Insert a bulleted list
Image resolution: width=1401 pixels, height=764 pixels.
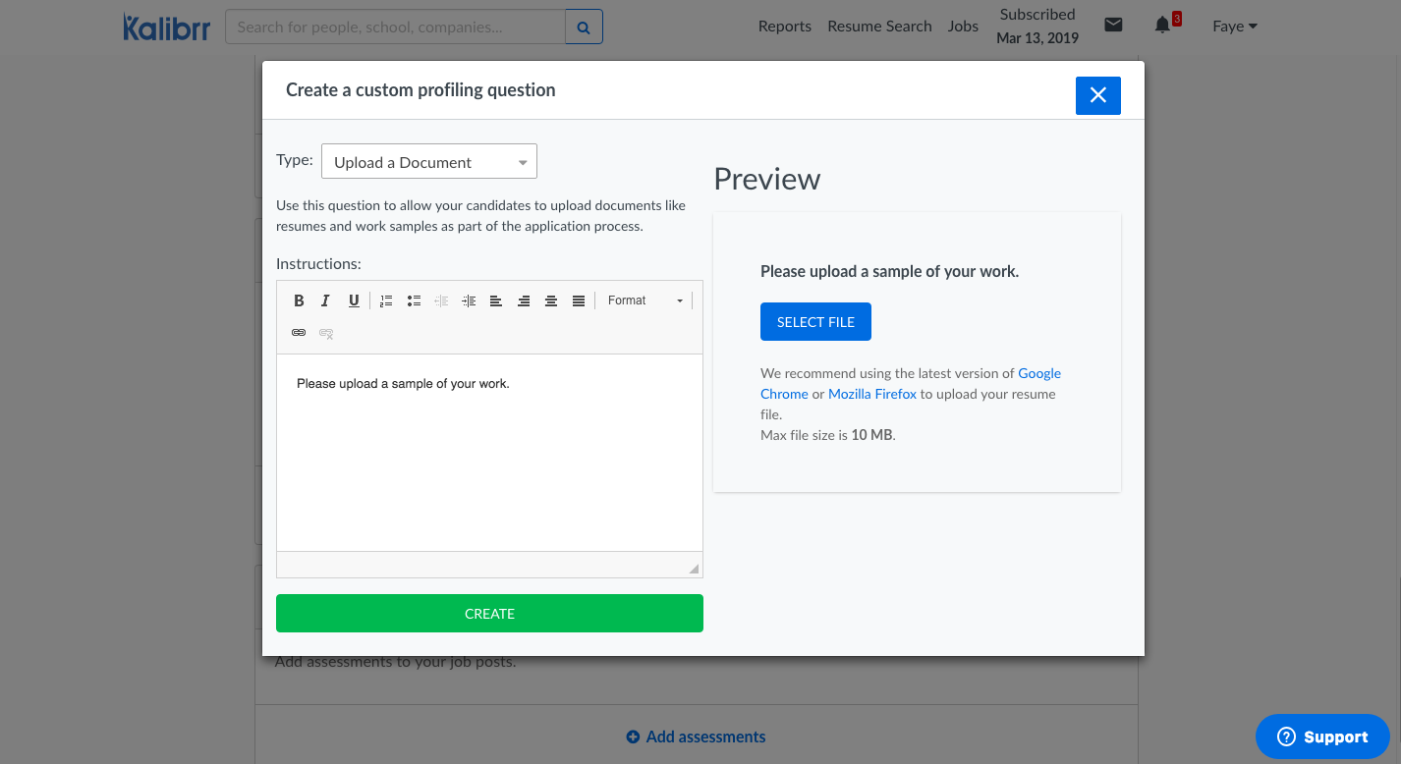click(x=414, y=300)
